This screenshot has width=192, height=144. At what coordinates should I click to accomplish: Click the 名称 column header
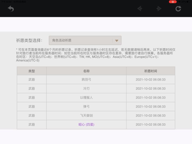coord(86,71)
